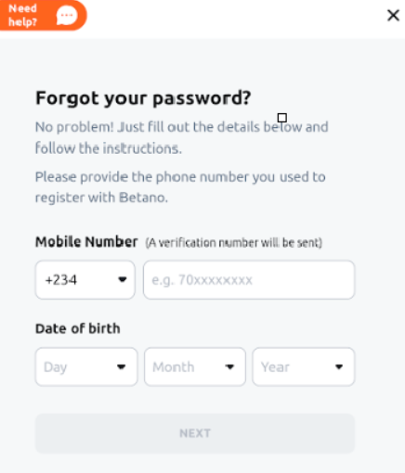The height and width of the screenshot is (473, 405).
Task: Open the Need help? chat widget
Action: [x=43, y=15]
